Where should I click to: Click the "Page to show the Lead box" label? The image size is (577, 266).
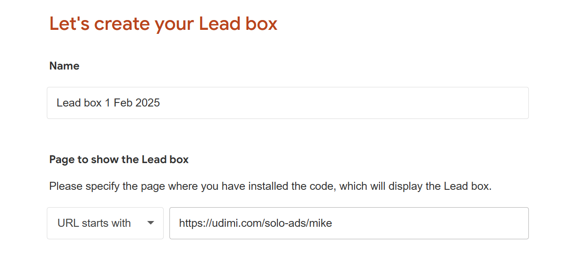[119, 160]
